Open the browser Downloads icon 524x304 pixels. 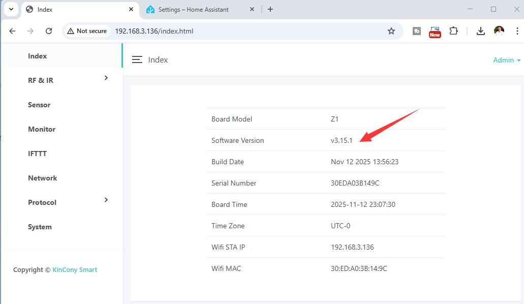(480, 31)
